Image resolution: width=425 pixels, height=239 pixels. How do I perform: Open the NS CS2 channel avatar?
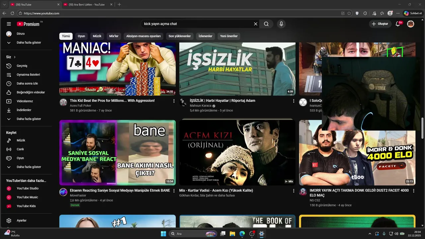(x=303, y=192)
